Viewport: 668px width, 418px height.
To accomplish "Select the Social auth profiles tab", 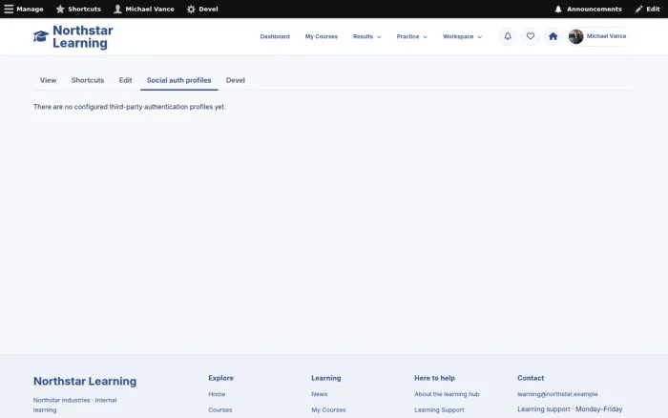I will click(179, 80).
